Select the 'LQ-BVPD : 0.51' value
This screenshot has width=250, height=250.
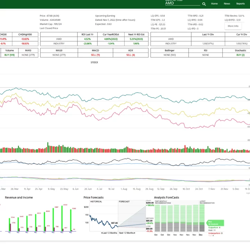coord(232,20)
